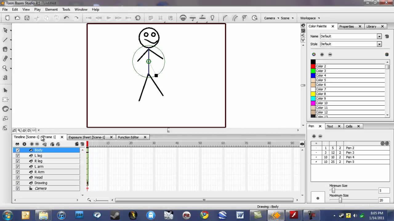Switch to the Library tab
The image size is (394, 221).
click(371, 26)
